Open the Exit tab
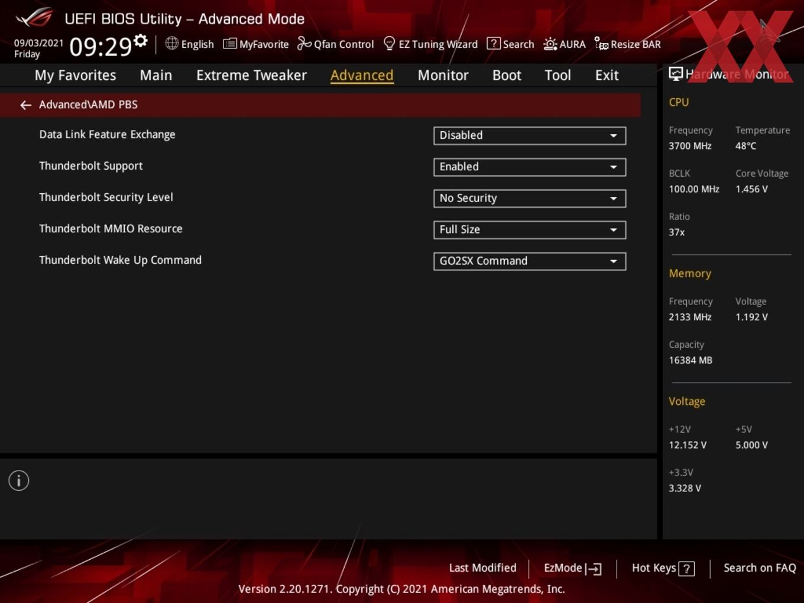This screenshot has height=603, width=804. coord(607,75)
